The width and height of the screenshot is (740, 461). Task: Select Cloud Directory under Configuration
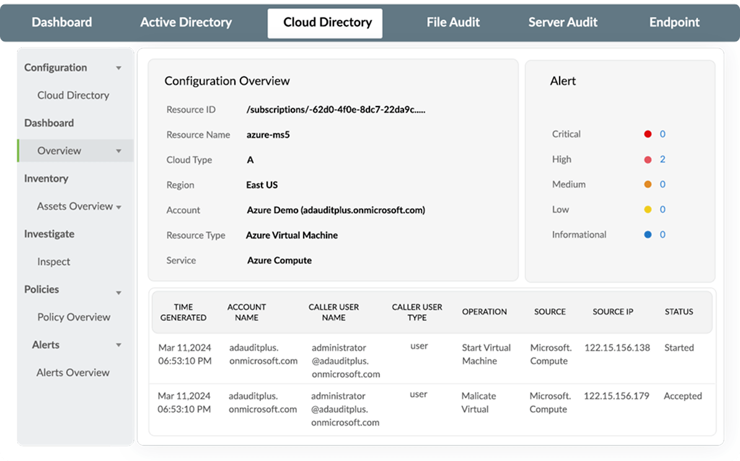point(73,95)
